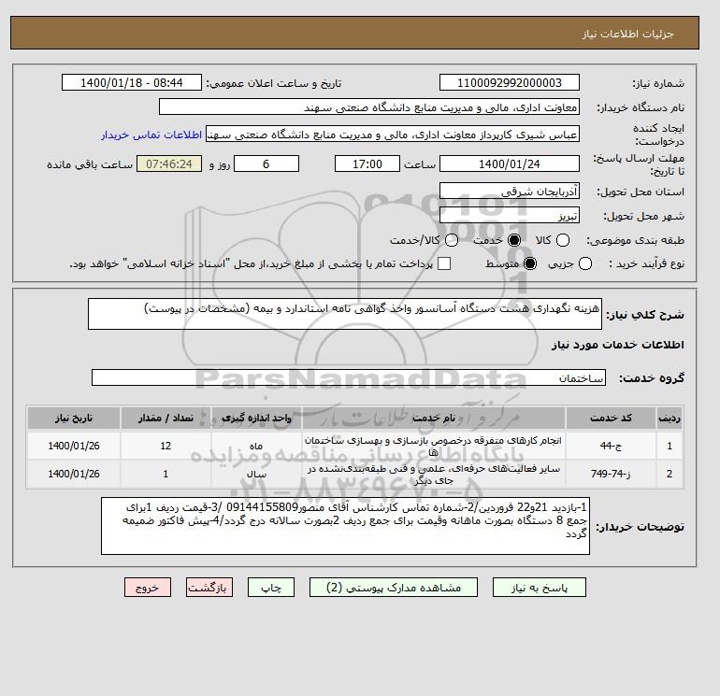Click the general description text box
The width and height of the screenshot is (720, 696).
click(345, 314)
